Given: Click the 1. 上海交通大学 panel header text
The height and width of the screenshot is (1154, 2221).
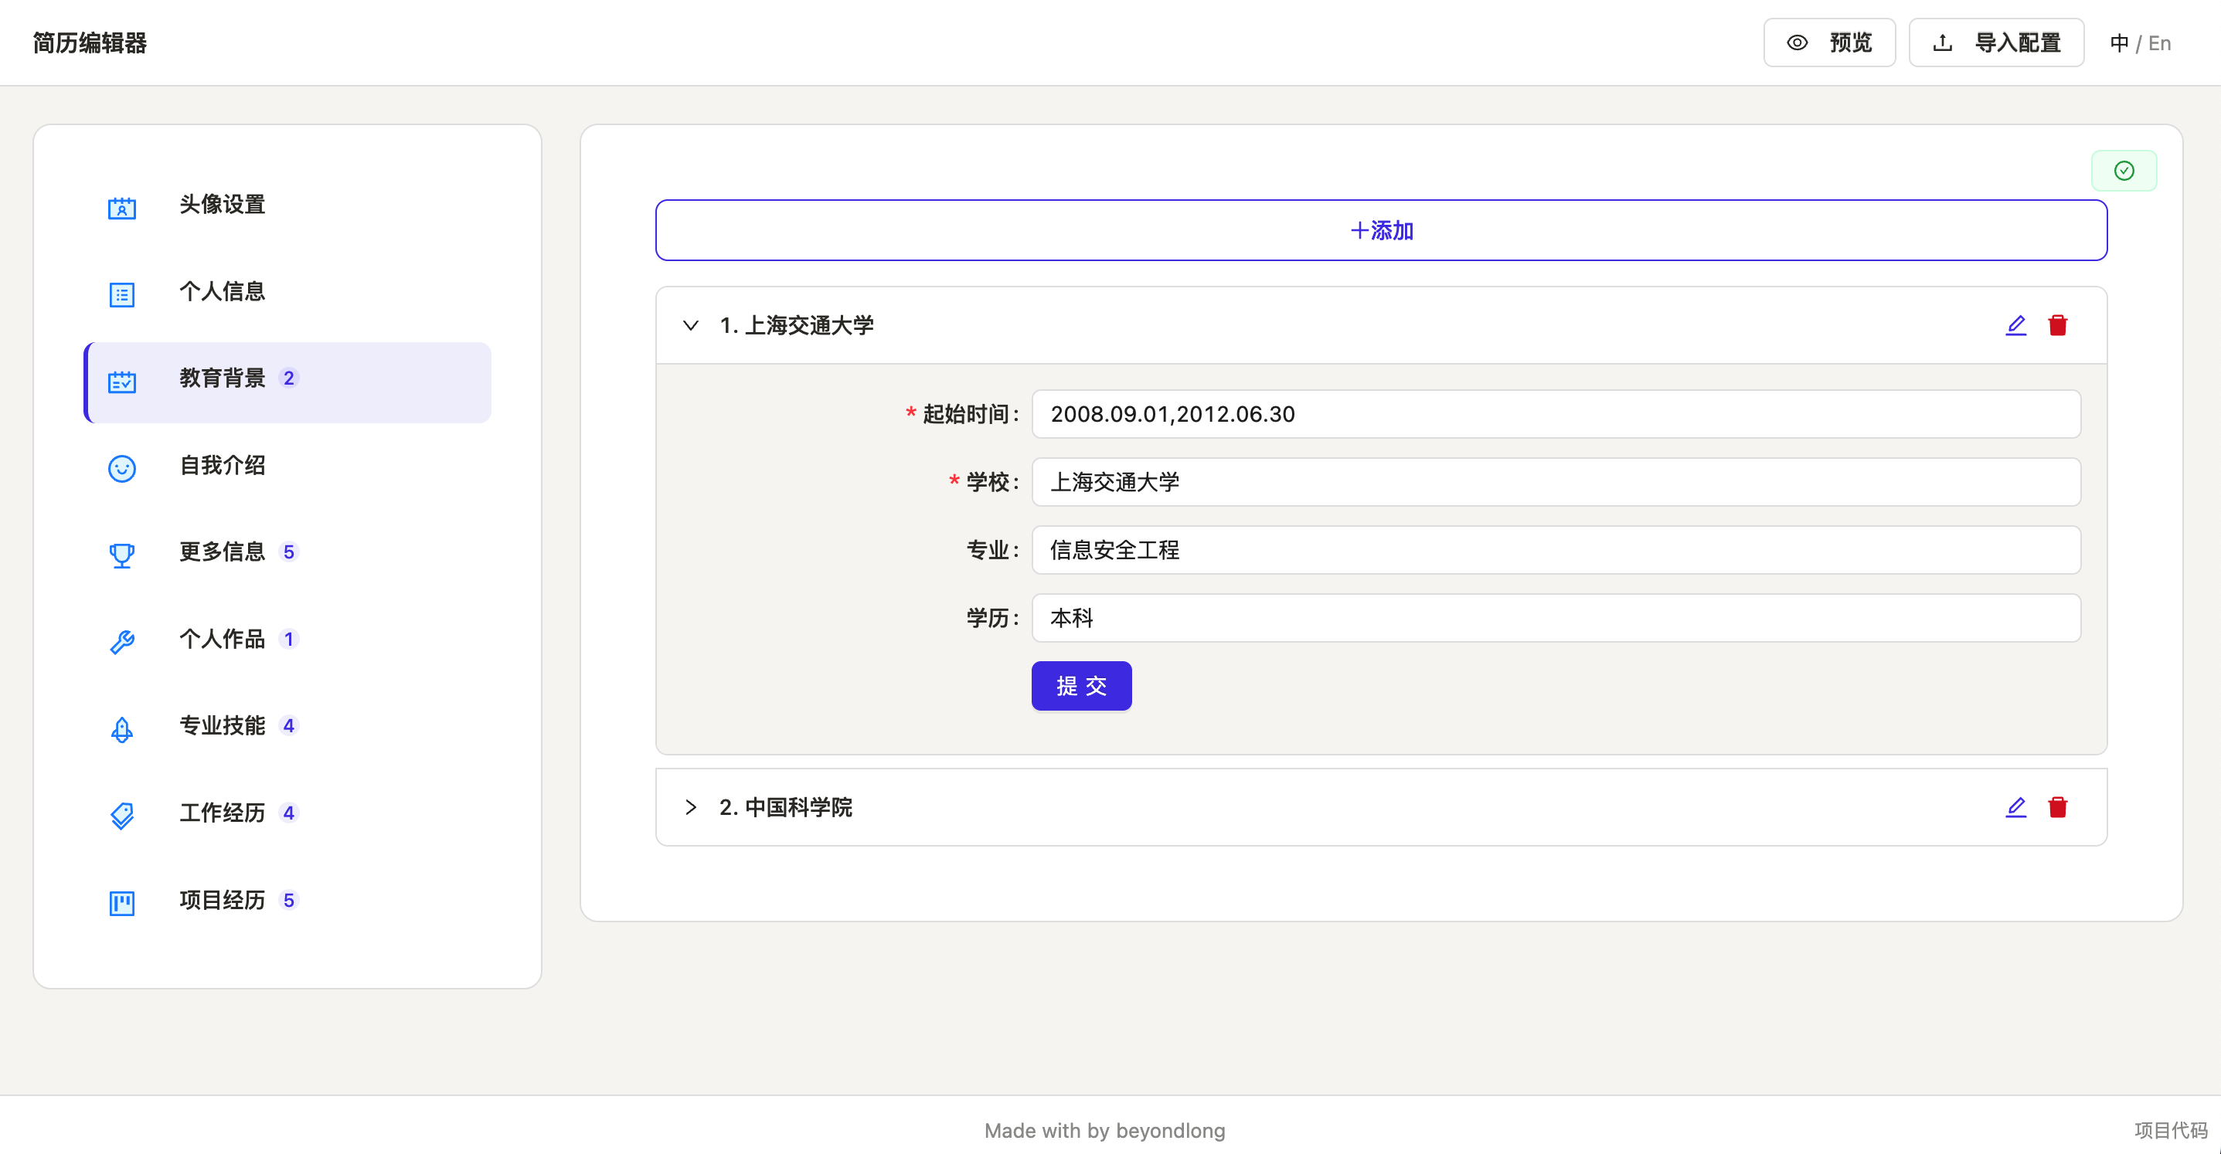Looking at the screenshot, I should 797,325.
